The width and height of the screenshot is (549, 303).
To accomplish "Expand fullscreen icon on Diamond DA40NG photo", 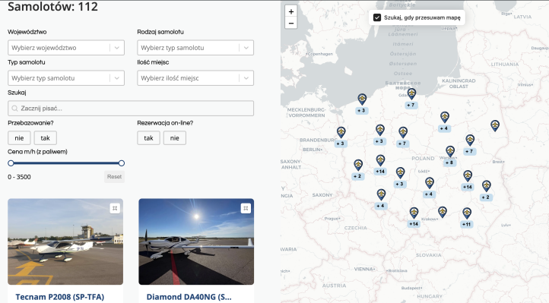I will pyautogui.click(x=246, y=208).
